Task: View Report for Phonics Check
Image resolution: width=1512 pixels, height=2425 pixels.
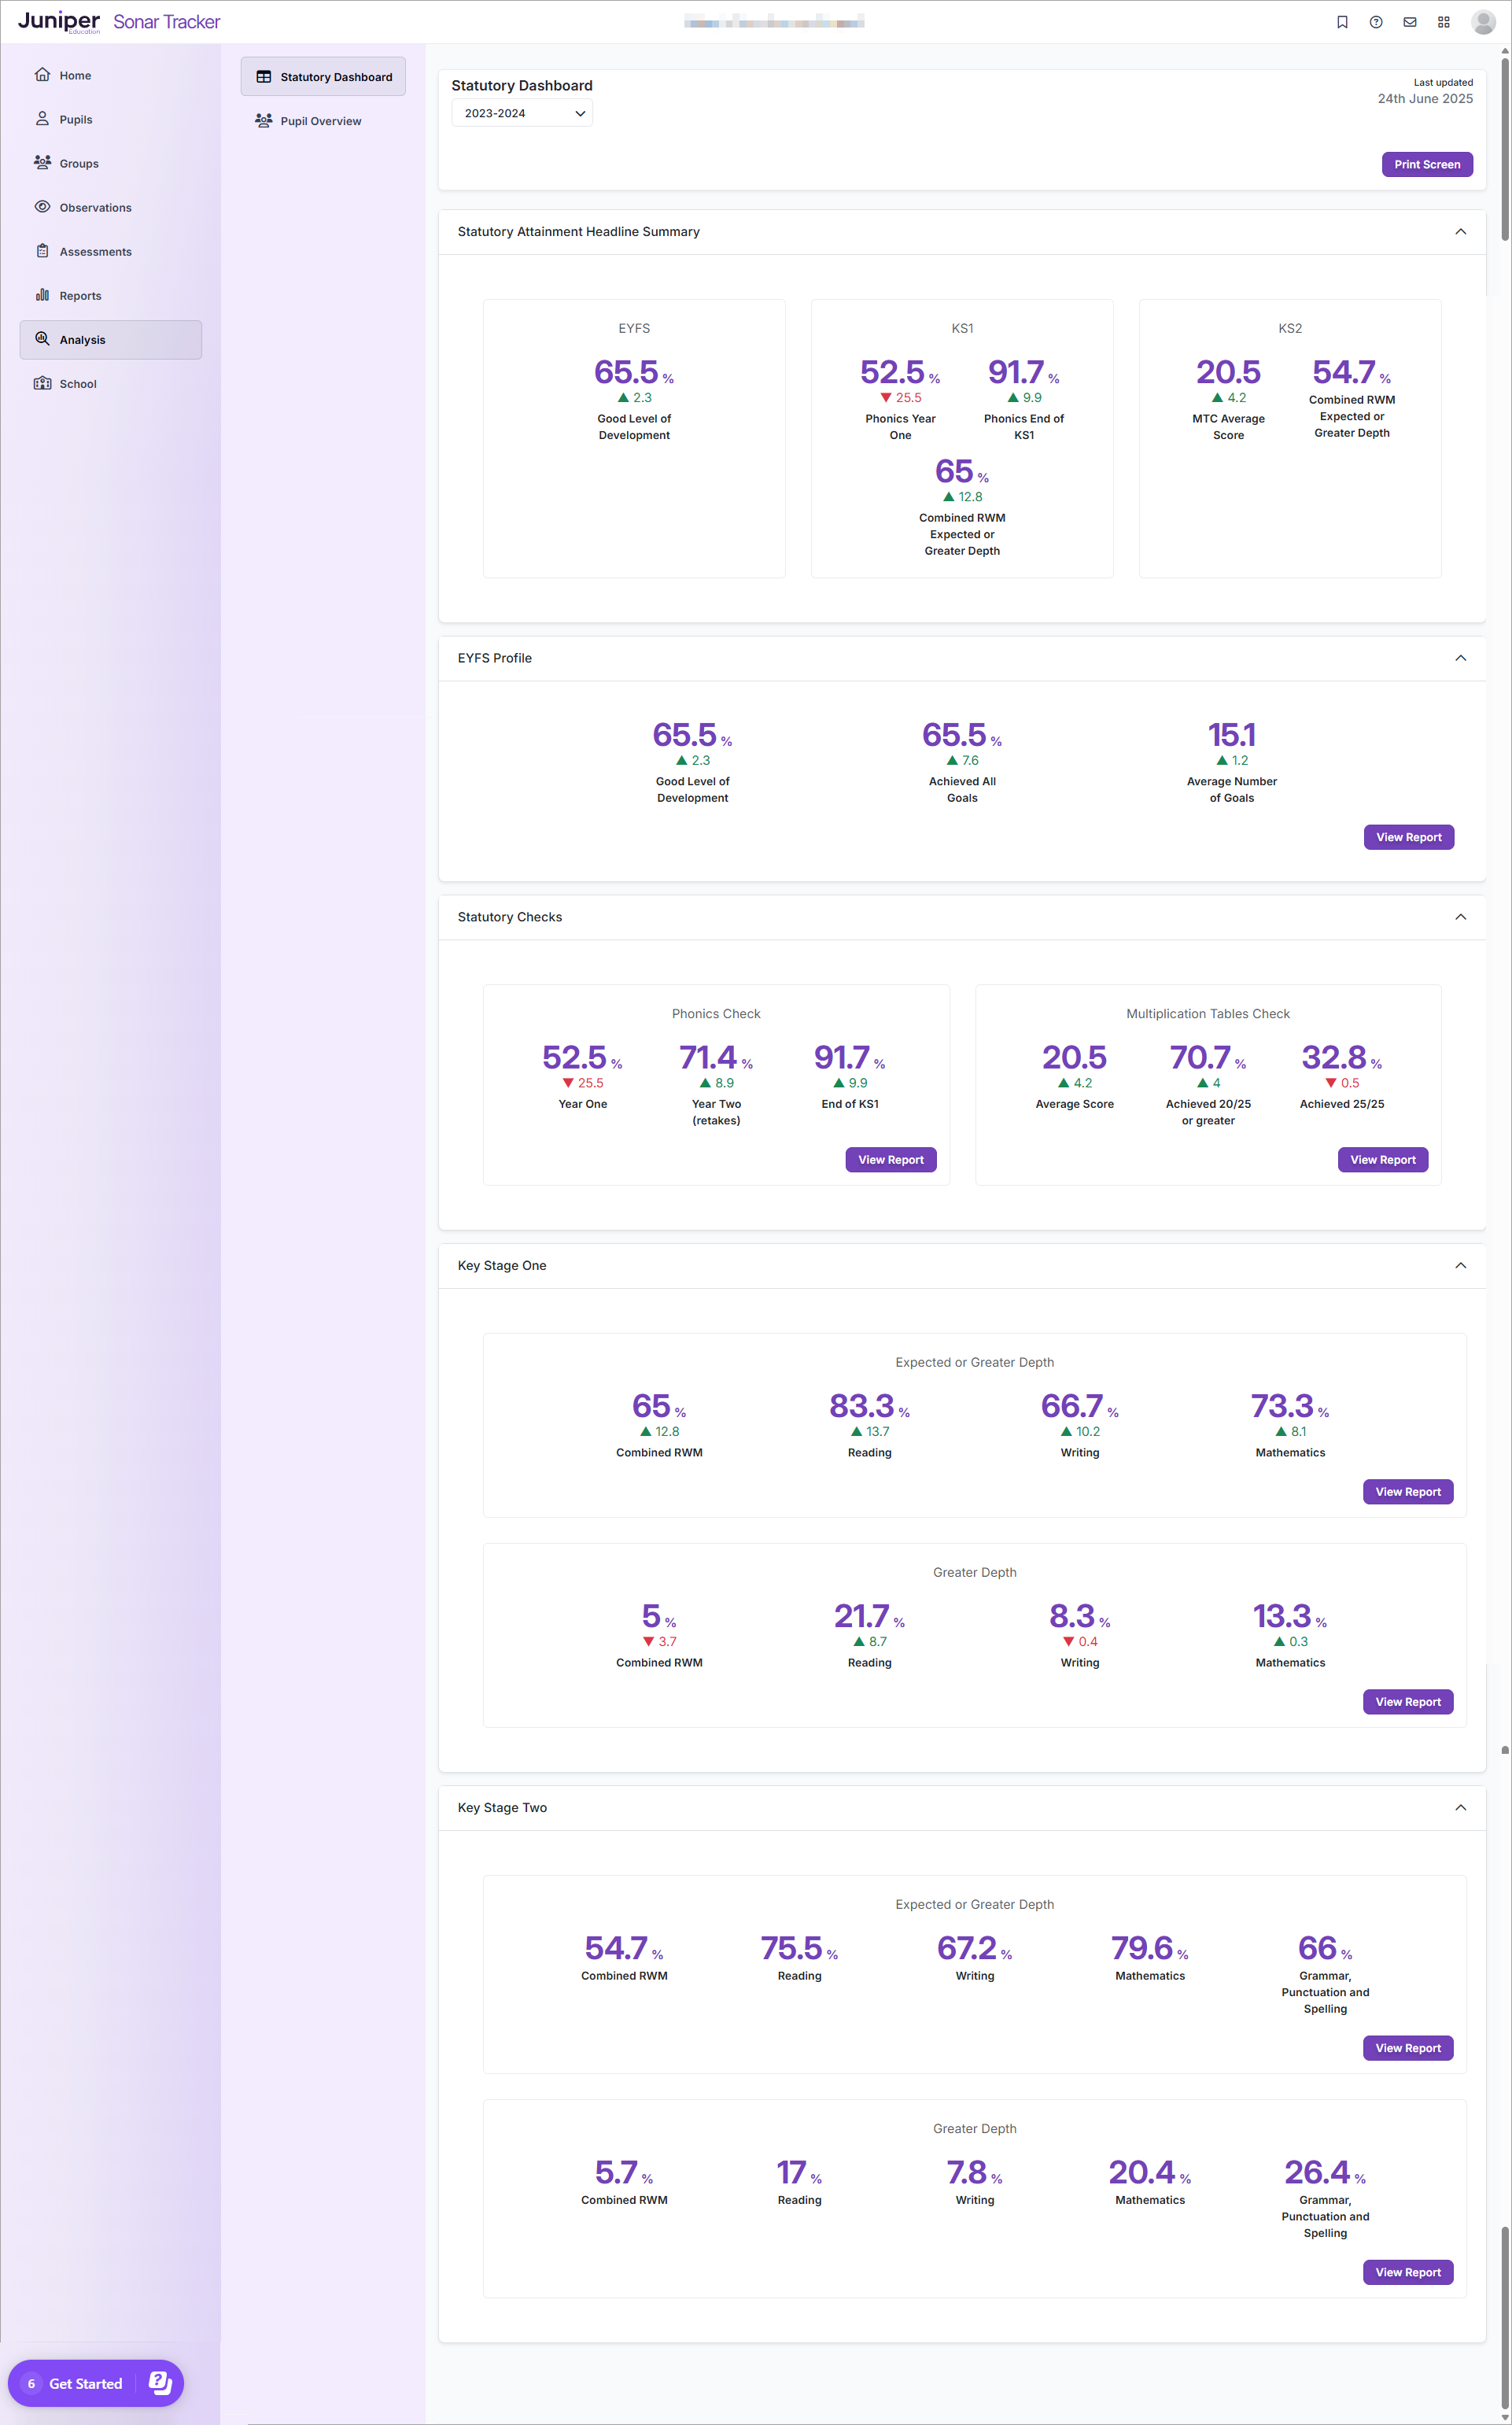Action: (x=890, y=1160)
